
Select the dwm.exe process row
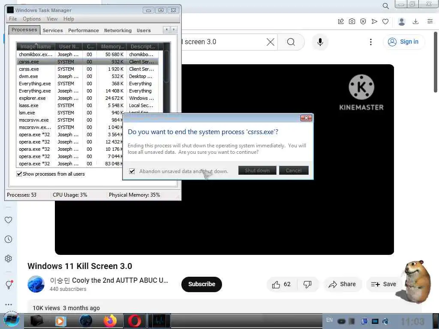[87, 76]
